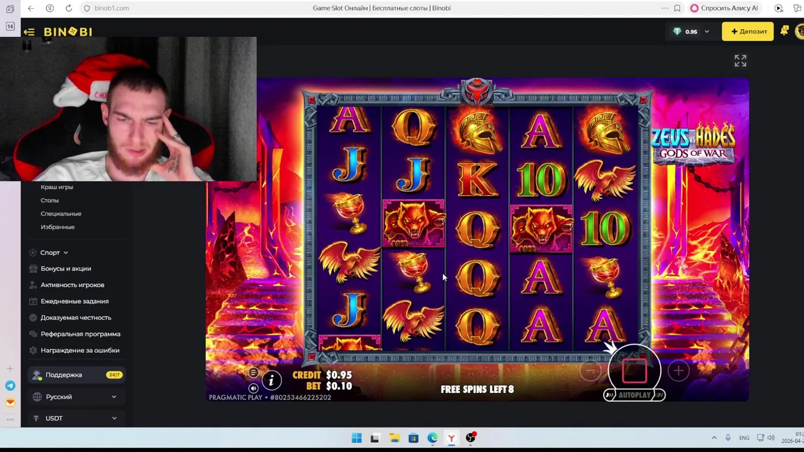Open Telegram in the browser side panel
The image size is (804, 452).
click(x=10, y=385)
